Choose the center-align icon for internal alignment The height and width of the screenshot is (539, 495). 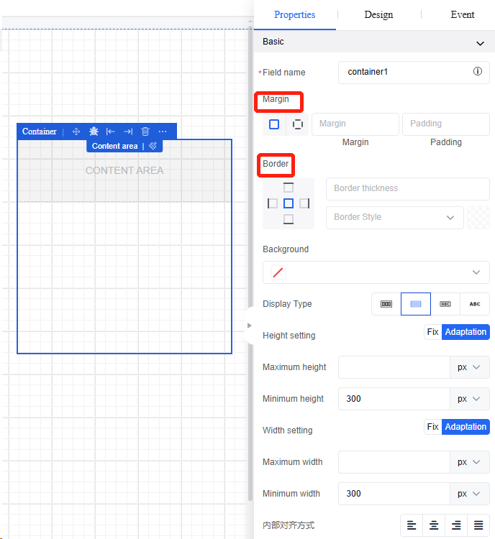434,525
